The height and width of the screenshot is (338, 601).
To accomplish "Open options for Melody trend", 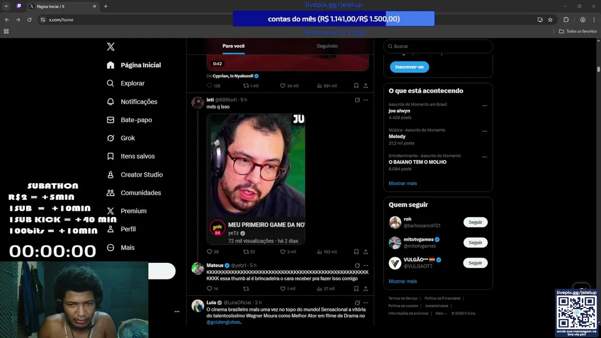I will (485, 131).
